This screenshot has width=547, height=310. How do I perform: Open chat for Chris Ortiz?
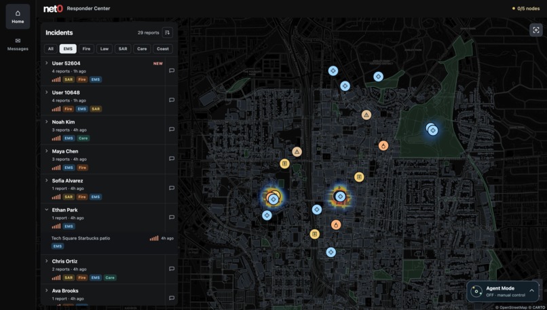(x=172, y=269)
